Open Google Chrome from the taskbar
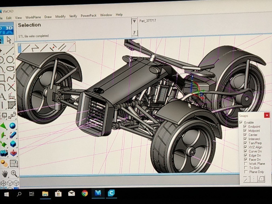This screenshot has height=204, width=272. (x=85, y=193)
